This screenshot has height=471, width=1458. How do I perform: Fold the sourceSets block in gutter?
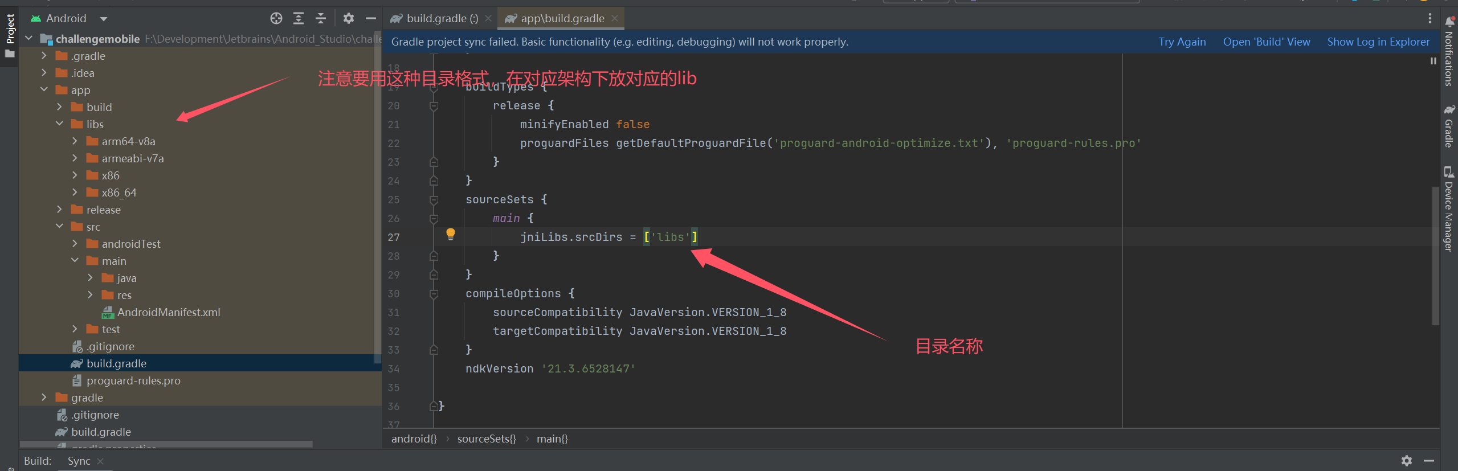click(x=434, y=200)
